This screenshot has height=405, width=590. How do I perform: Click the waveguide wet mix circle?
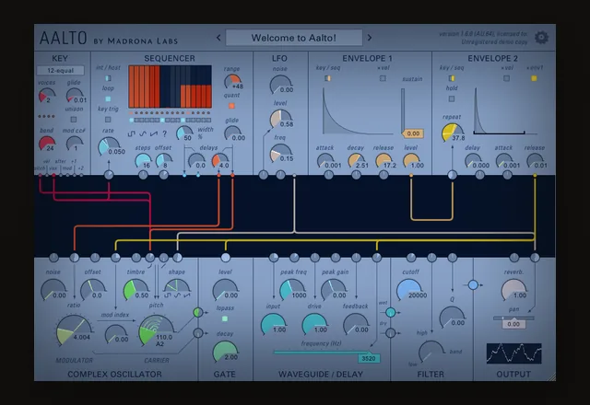[391, 312]
